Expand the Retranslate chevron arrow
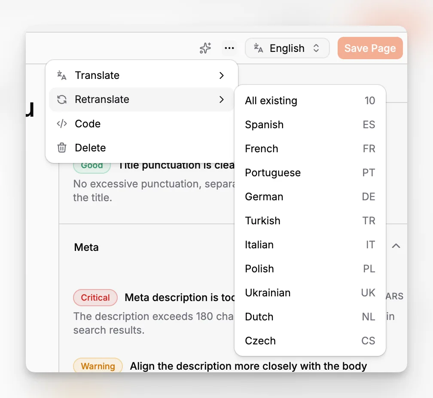 click(222, 99)
